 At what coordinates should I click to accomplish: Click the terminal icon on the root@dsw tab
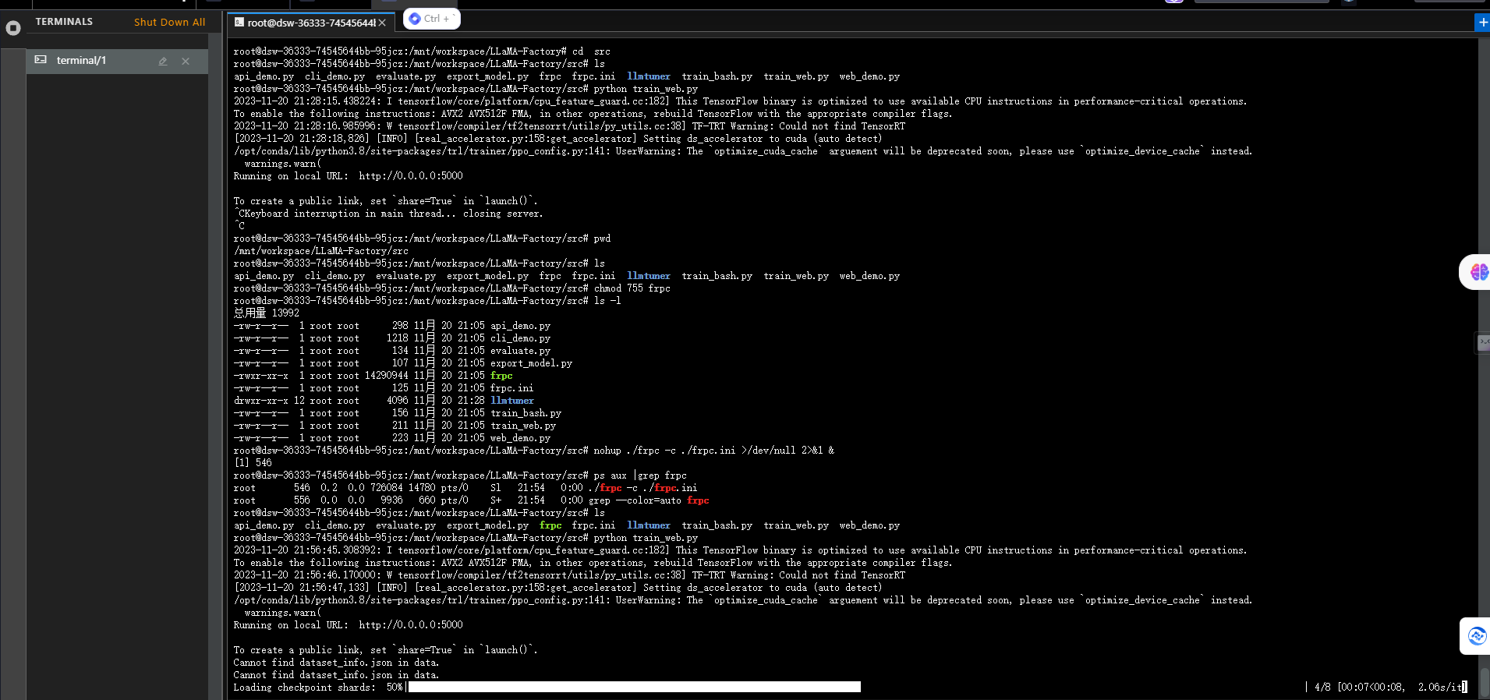click(239, 23)
